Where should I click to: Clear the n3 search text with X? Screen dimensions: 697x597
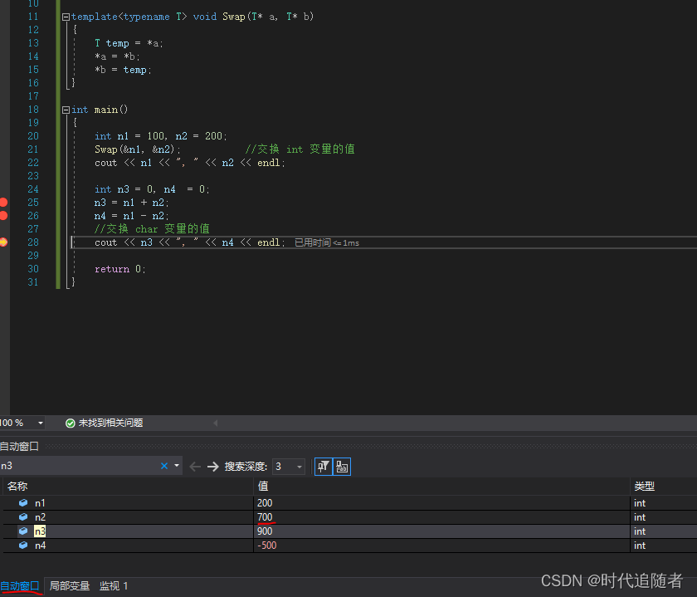164,466
